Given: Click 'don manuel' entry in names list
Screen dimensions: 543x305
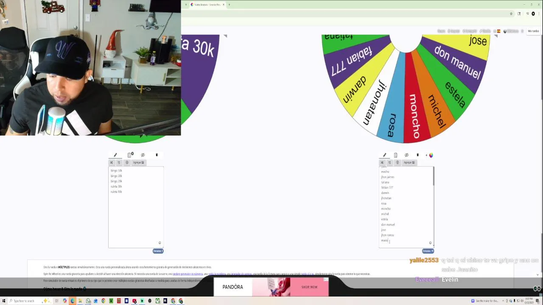Looking at the screenshot, I should click(388, 225).
